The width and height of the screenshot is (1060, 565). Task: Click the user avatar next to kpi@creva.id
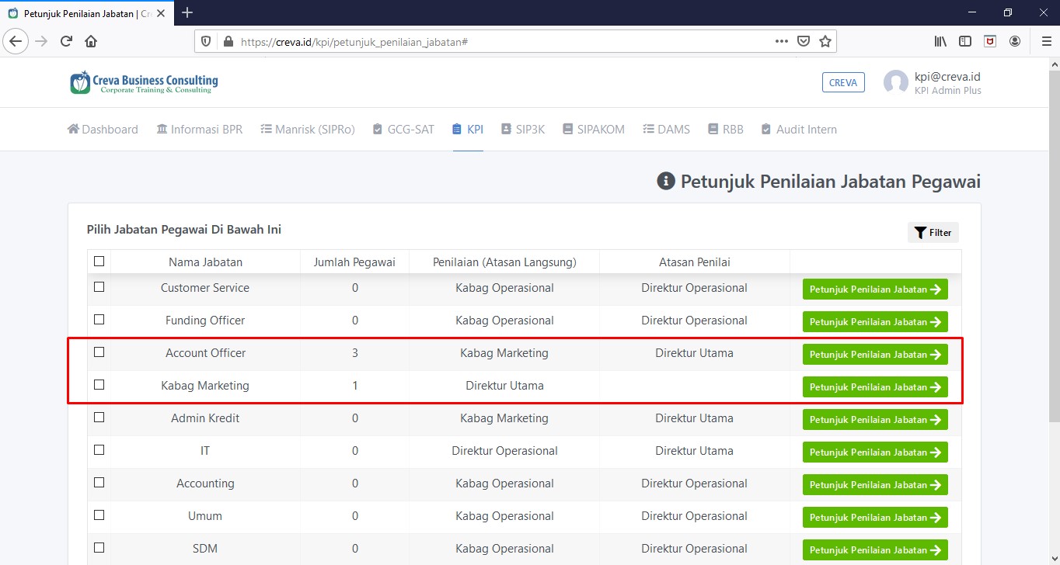896,83
